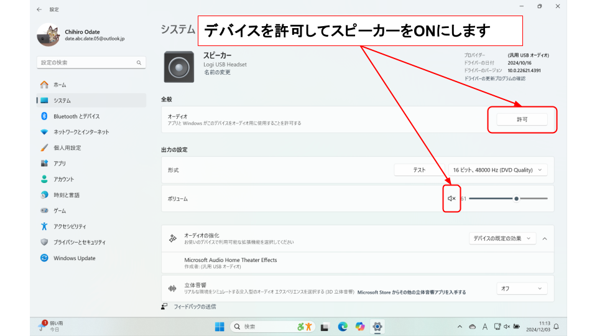Open ネットワークとインターネット settings
Image resolution: width=597 pixels, height=336 pixels.
[x=81, y=132]
